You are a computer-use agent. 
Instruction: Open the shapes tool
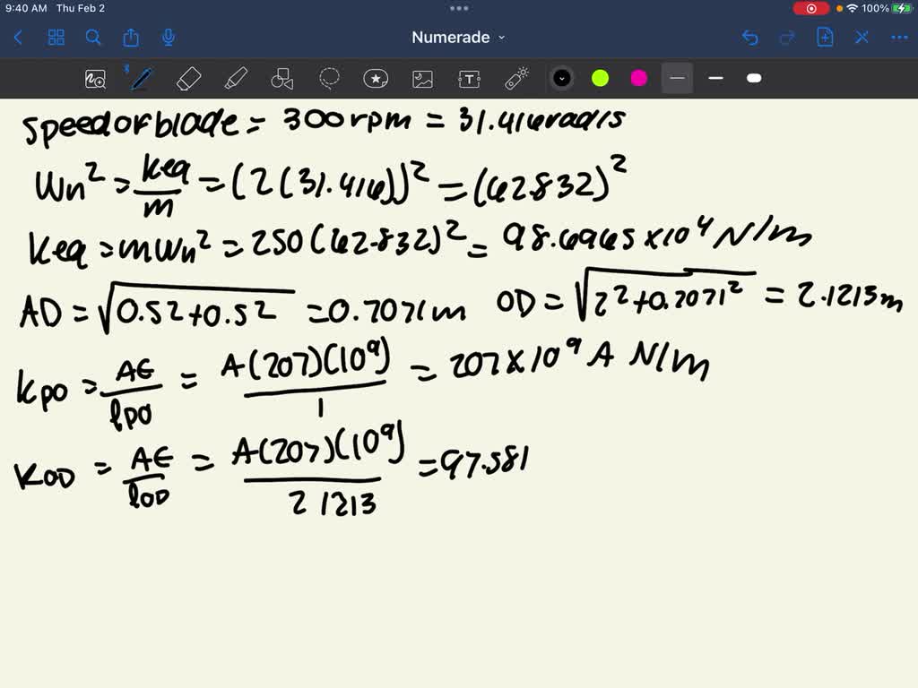281,79
